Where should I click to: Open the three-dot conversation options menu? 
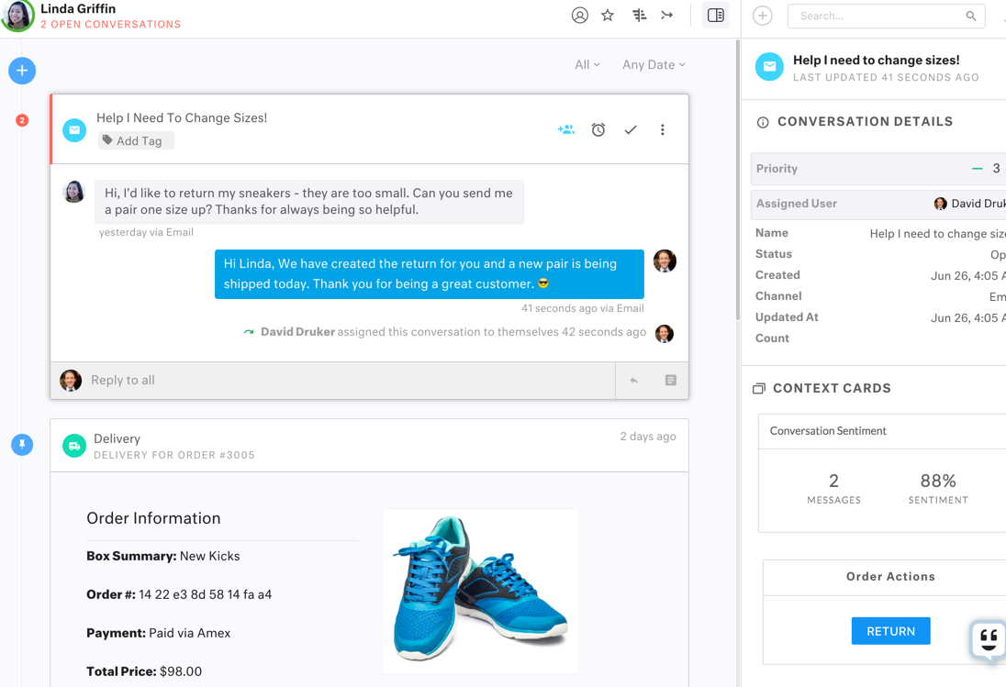point(663,130)
